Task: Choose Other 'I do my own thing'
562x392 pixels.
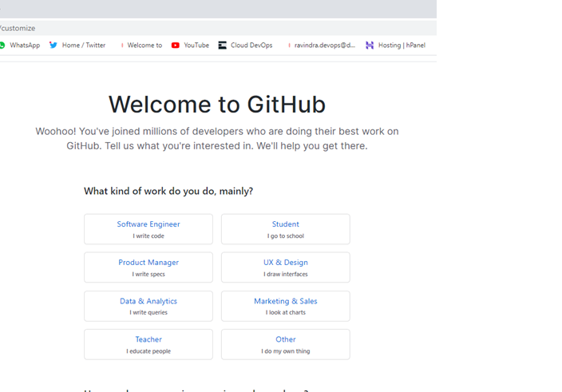Action: [x=285, y=344]
